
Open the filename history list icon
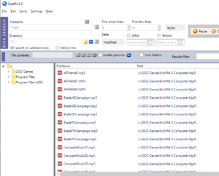coord(96,27)
